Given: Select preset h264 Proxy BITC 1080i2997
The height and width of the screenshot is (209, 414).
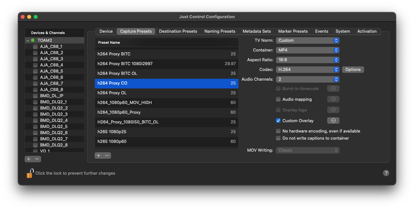Looking at the screenshot, I should tap(167, 64).
